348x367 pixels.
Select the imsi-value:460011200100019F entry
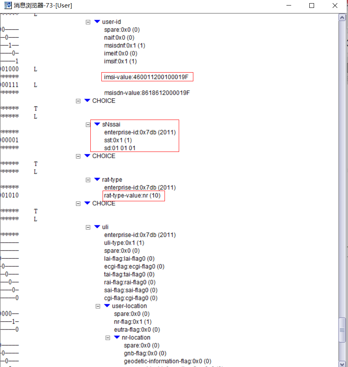point(147,77)
